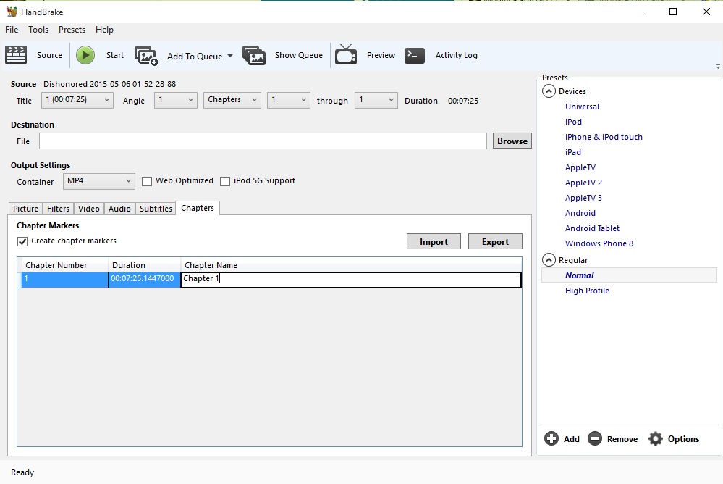The image size is (723, 484).
Task: Click the chapter duration cell 00:07:25.1447000
Action: [144, 280]
